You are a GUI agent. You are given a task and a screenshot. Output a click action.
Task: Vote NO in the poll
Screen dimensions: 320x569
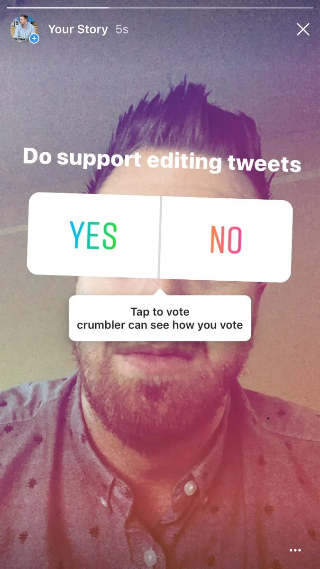click(226, 239)
